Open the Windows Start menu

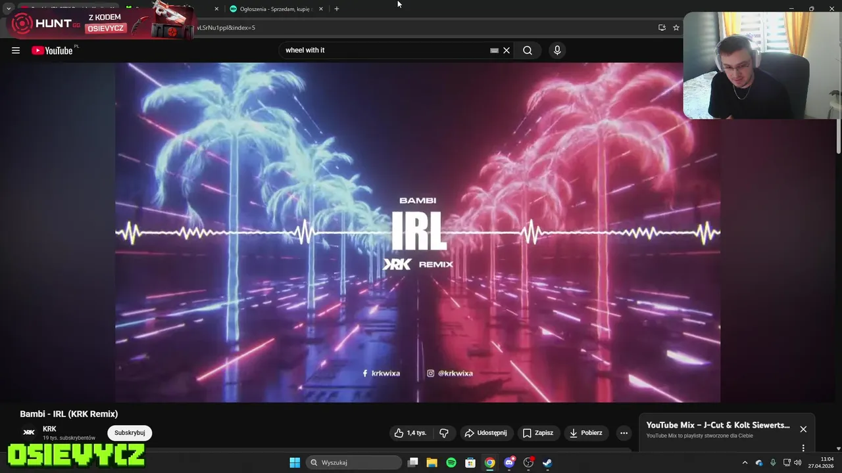tap(295, 462)
